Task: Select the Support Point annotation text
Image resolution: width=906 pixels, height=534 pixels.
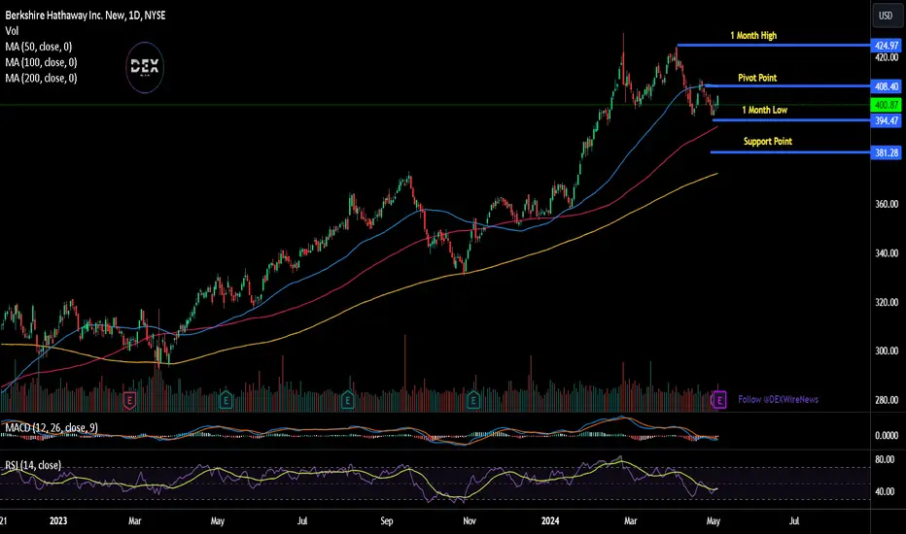Action: tap(767, 142)
